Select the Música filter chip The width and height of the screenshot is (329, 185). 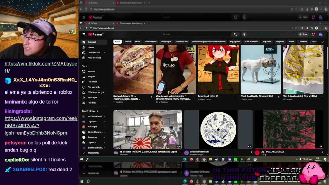pyautogui.click(x=128, y=42)
